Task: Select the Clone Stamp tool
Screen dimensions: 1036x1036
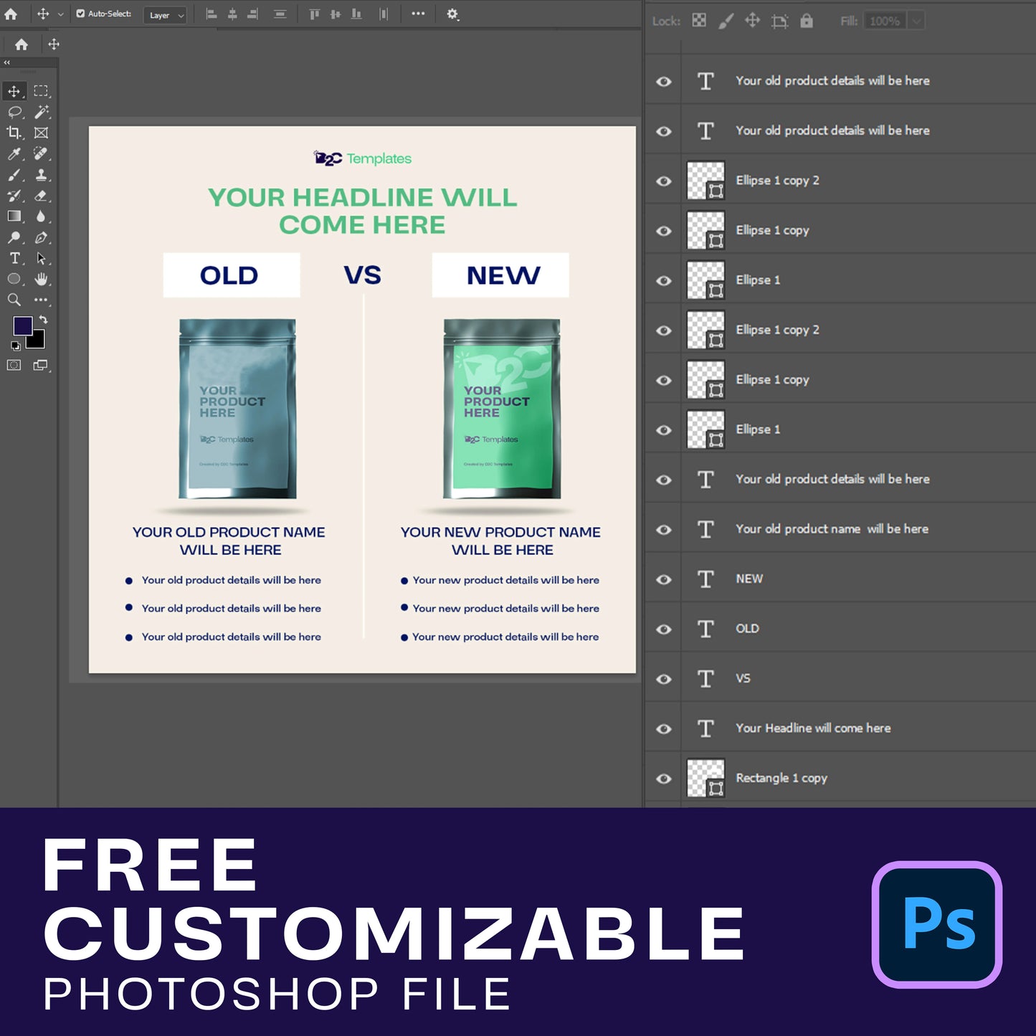Action: (42, 175)
